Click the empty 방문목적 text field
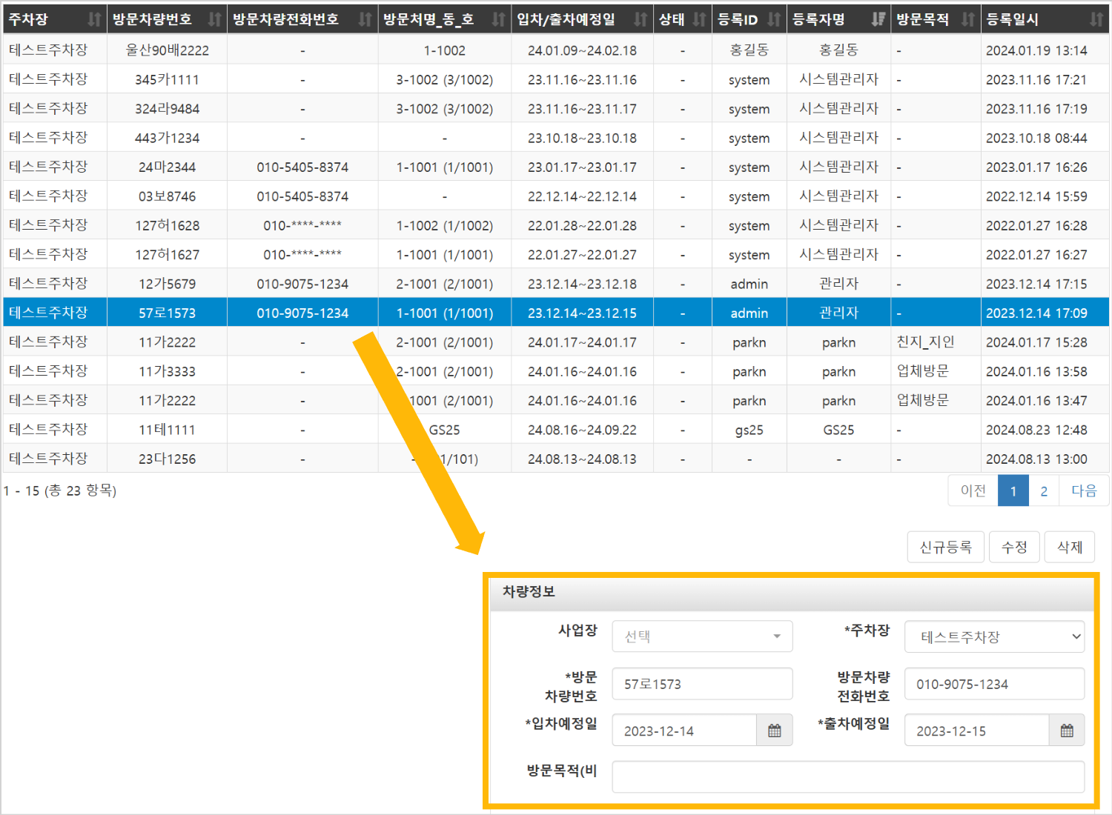Viewport: 1112px width, 815px height. pos(848,777)
